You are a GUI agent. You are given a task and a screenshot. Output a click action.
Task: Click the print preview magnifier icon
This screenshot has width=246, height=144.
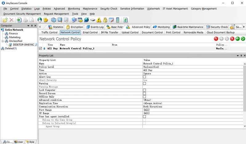32,20
